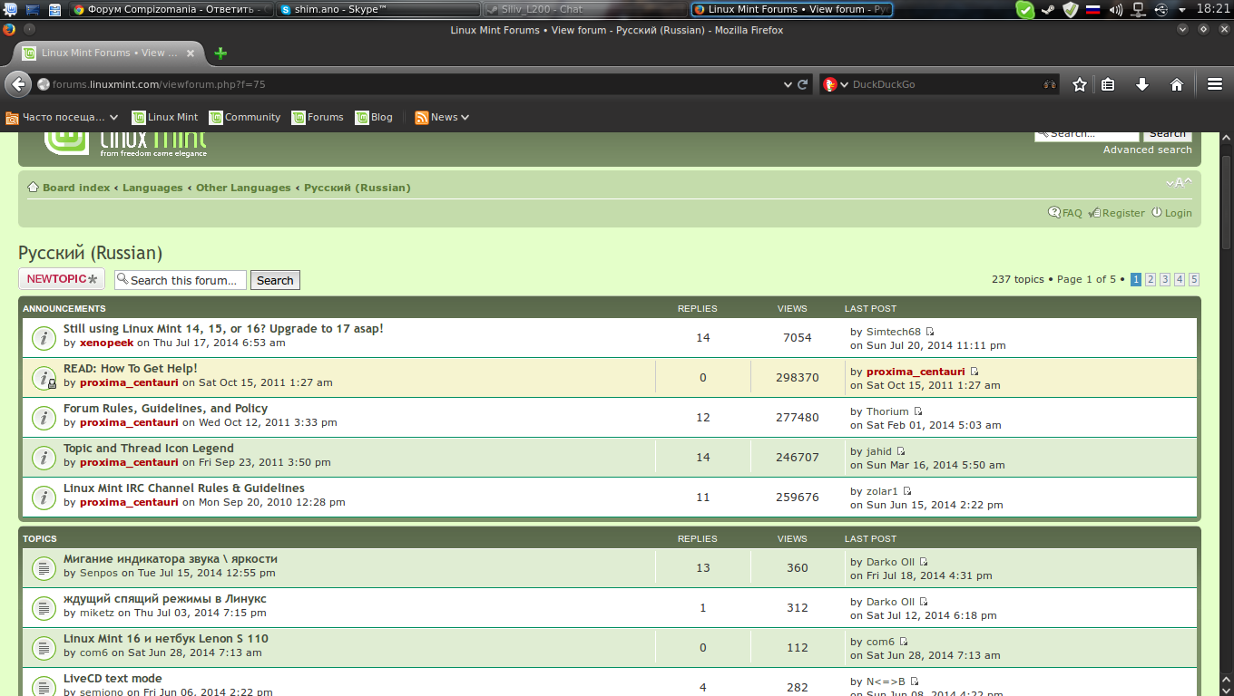Click the browser back arrow button
Viewport: 1234px width, 696px height.
(x=18, y=84)
